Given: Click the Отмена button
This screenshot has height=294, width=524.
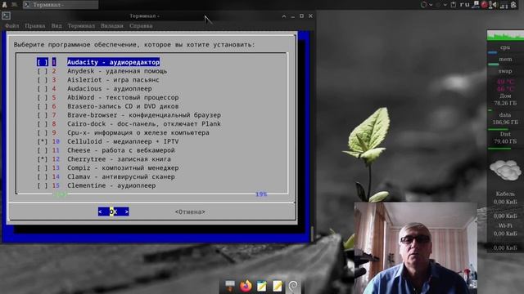Looking at the screenshot, I should 190,212.
